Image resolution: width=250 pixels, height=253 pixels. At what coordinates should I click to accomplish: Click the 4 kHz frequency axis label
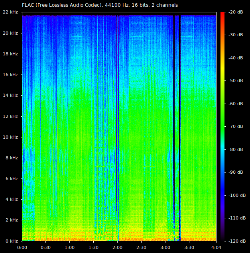12,200
